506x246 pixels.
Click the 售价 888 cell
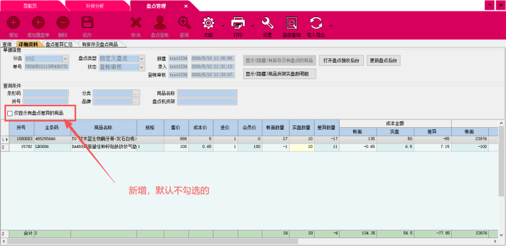tap(176, 139)
